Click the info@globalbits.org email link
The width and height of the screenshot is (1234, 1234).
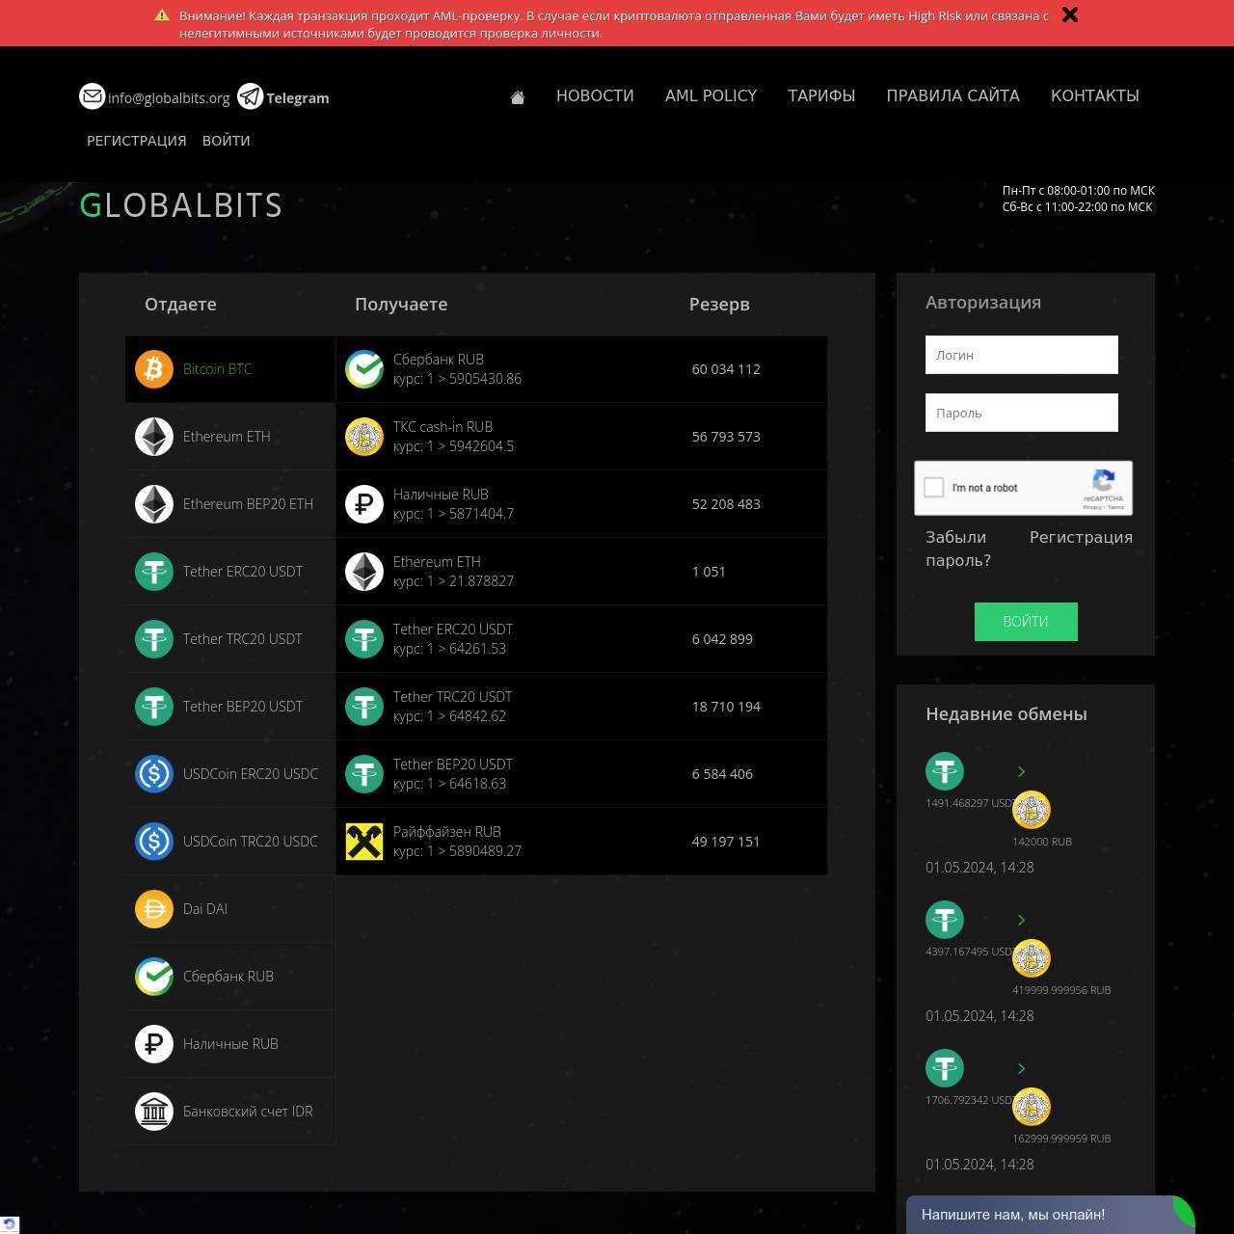pyautogui.click(x=169, y=98)
